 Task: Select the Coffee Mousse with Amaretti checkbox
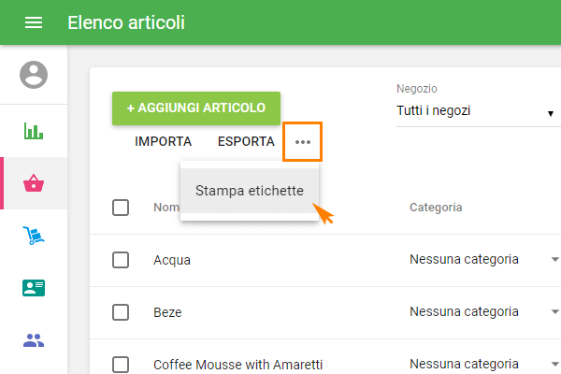pyautogui.click(x=121, y=365)
